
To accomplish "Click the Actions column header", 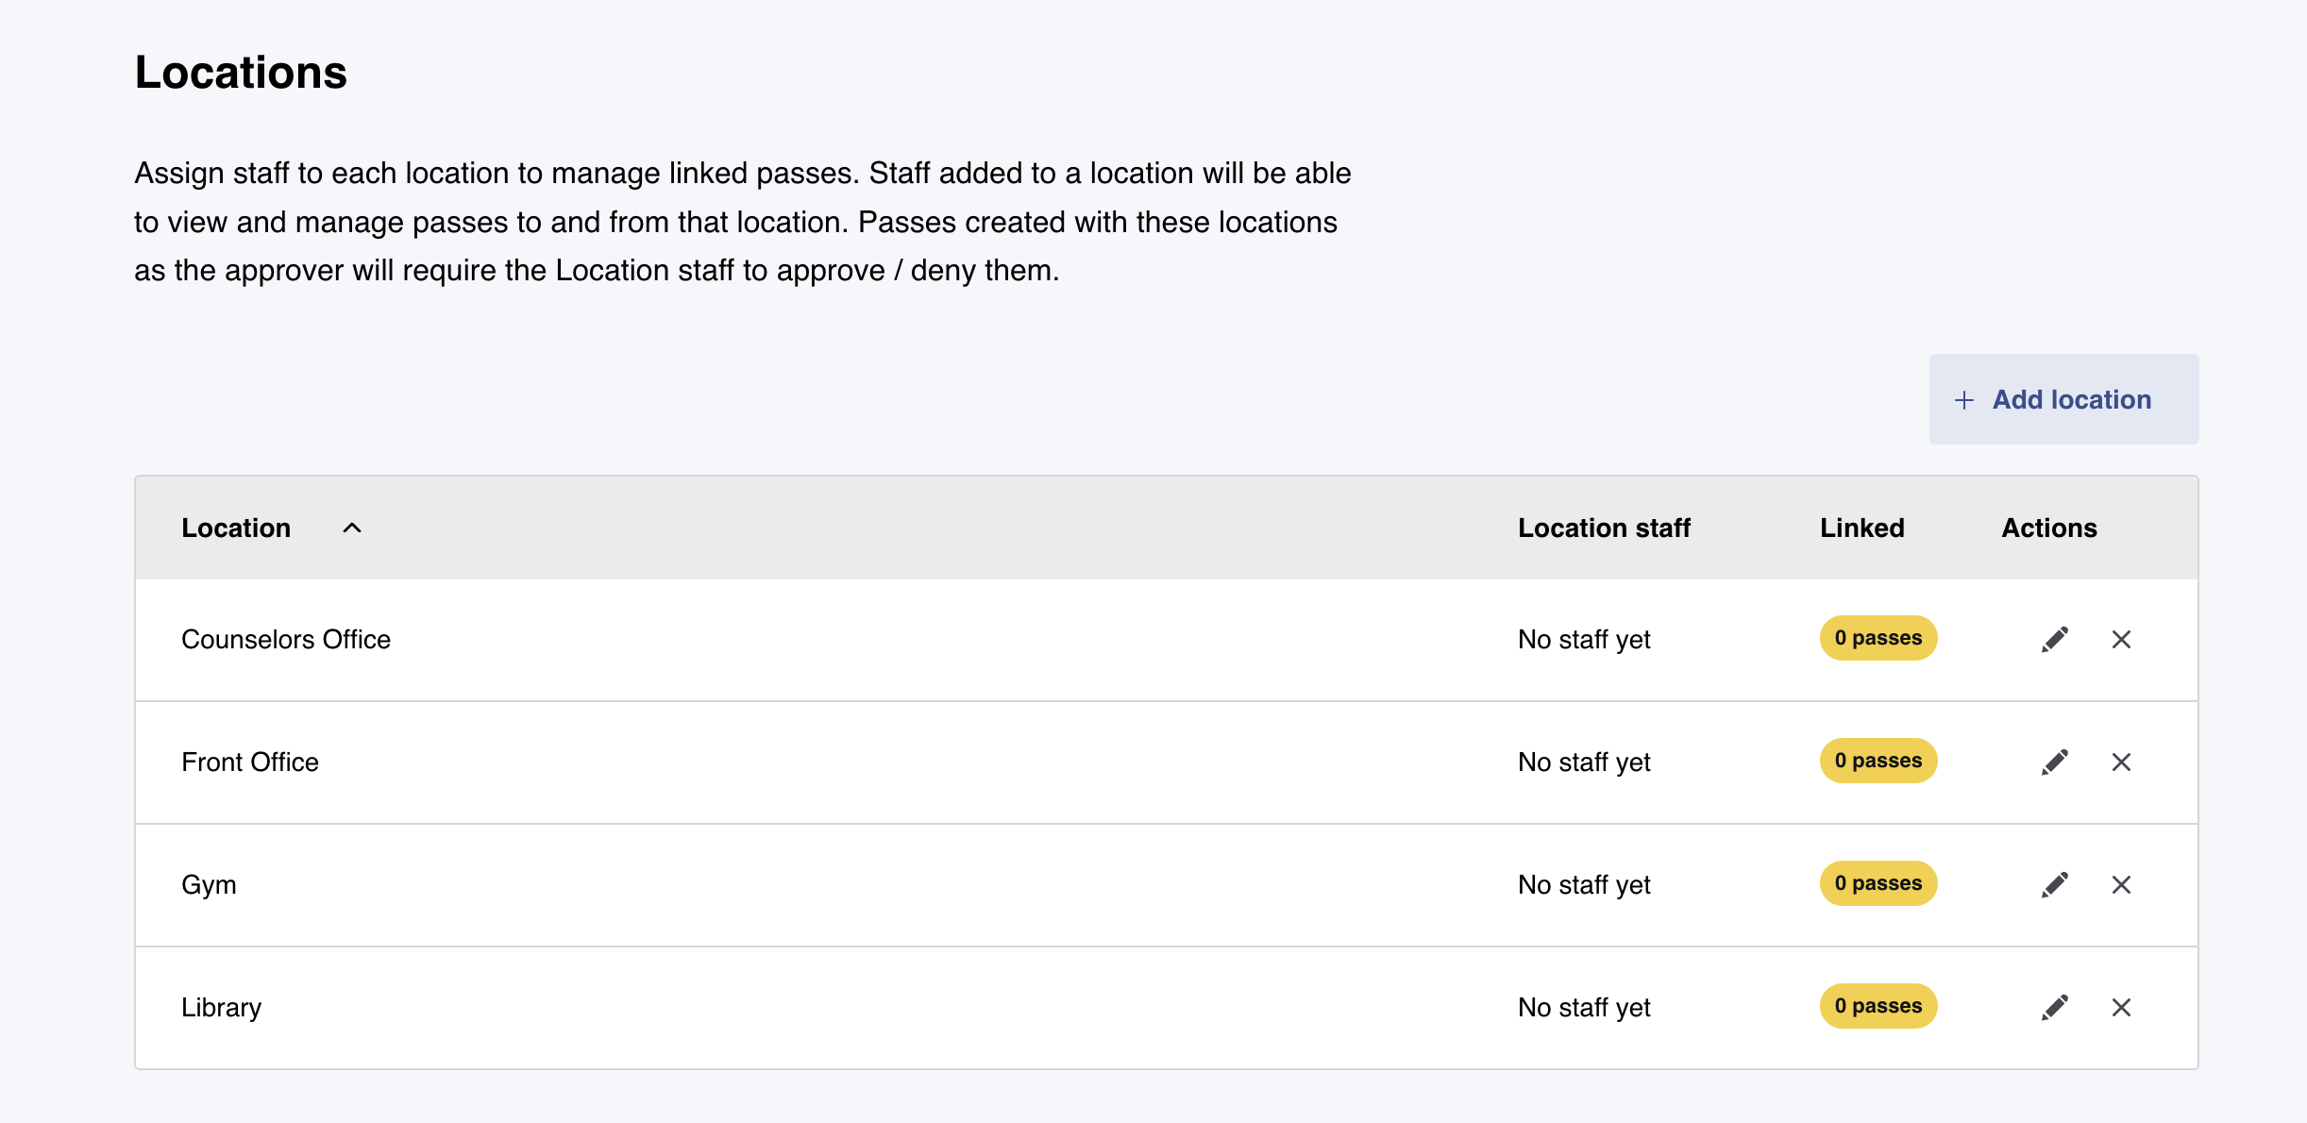I will (x=2049, y=528).
